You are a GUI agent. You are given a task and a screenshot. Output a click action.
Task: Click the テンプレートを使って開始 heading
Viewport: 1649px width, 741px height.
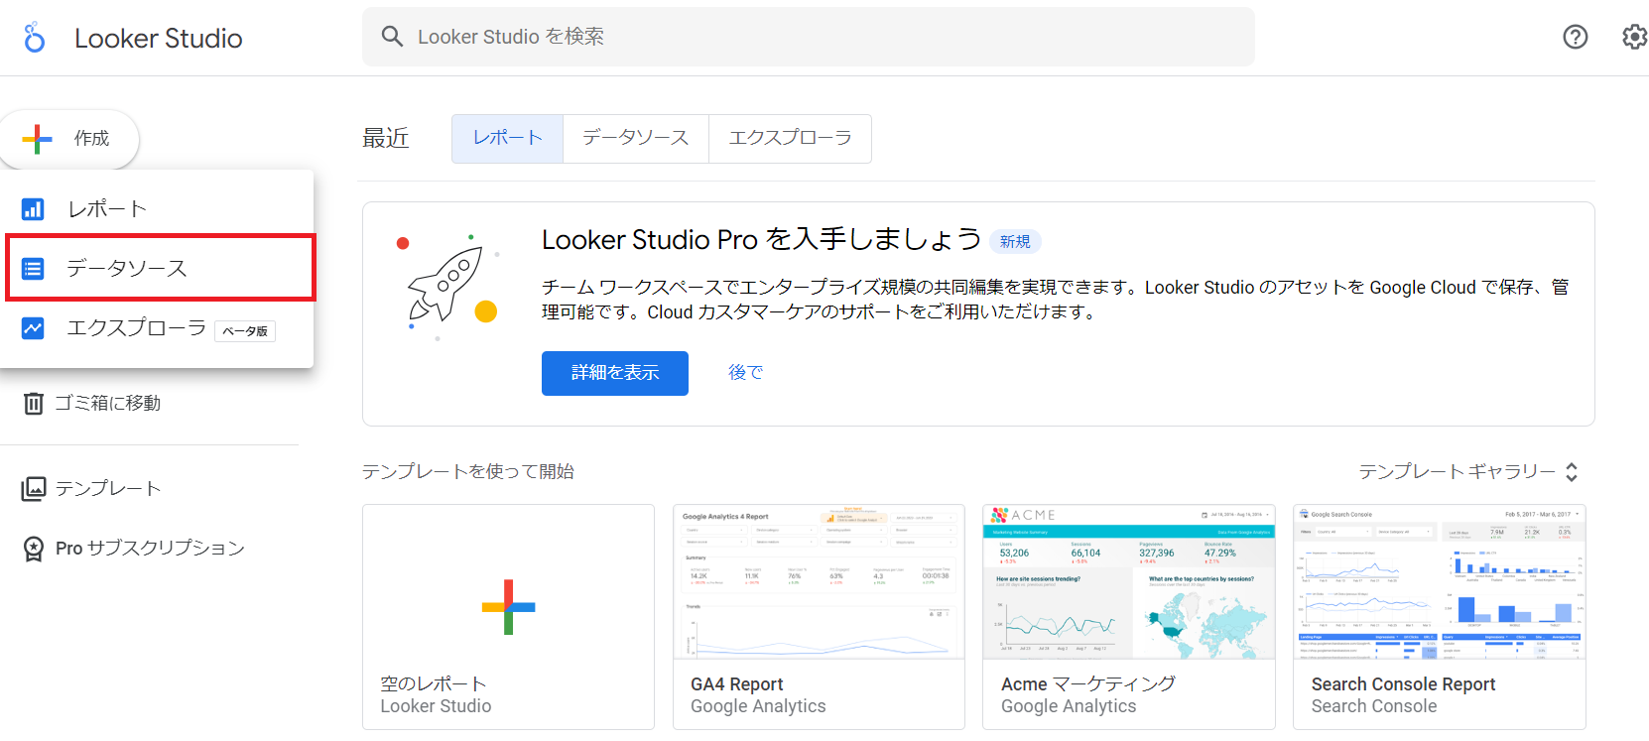tap(468, 472)
